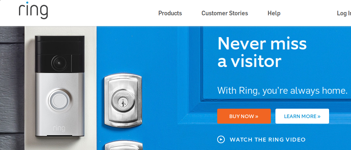The height and width of the screenshot is (150, 351).
Task: Click the doorbell camera lens
Action: 59,63
